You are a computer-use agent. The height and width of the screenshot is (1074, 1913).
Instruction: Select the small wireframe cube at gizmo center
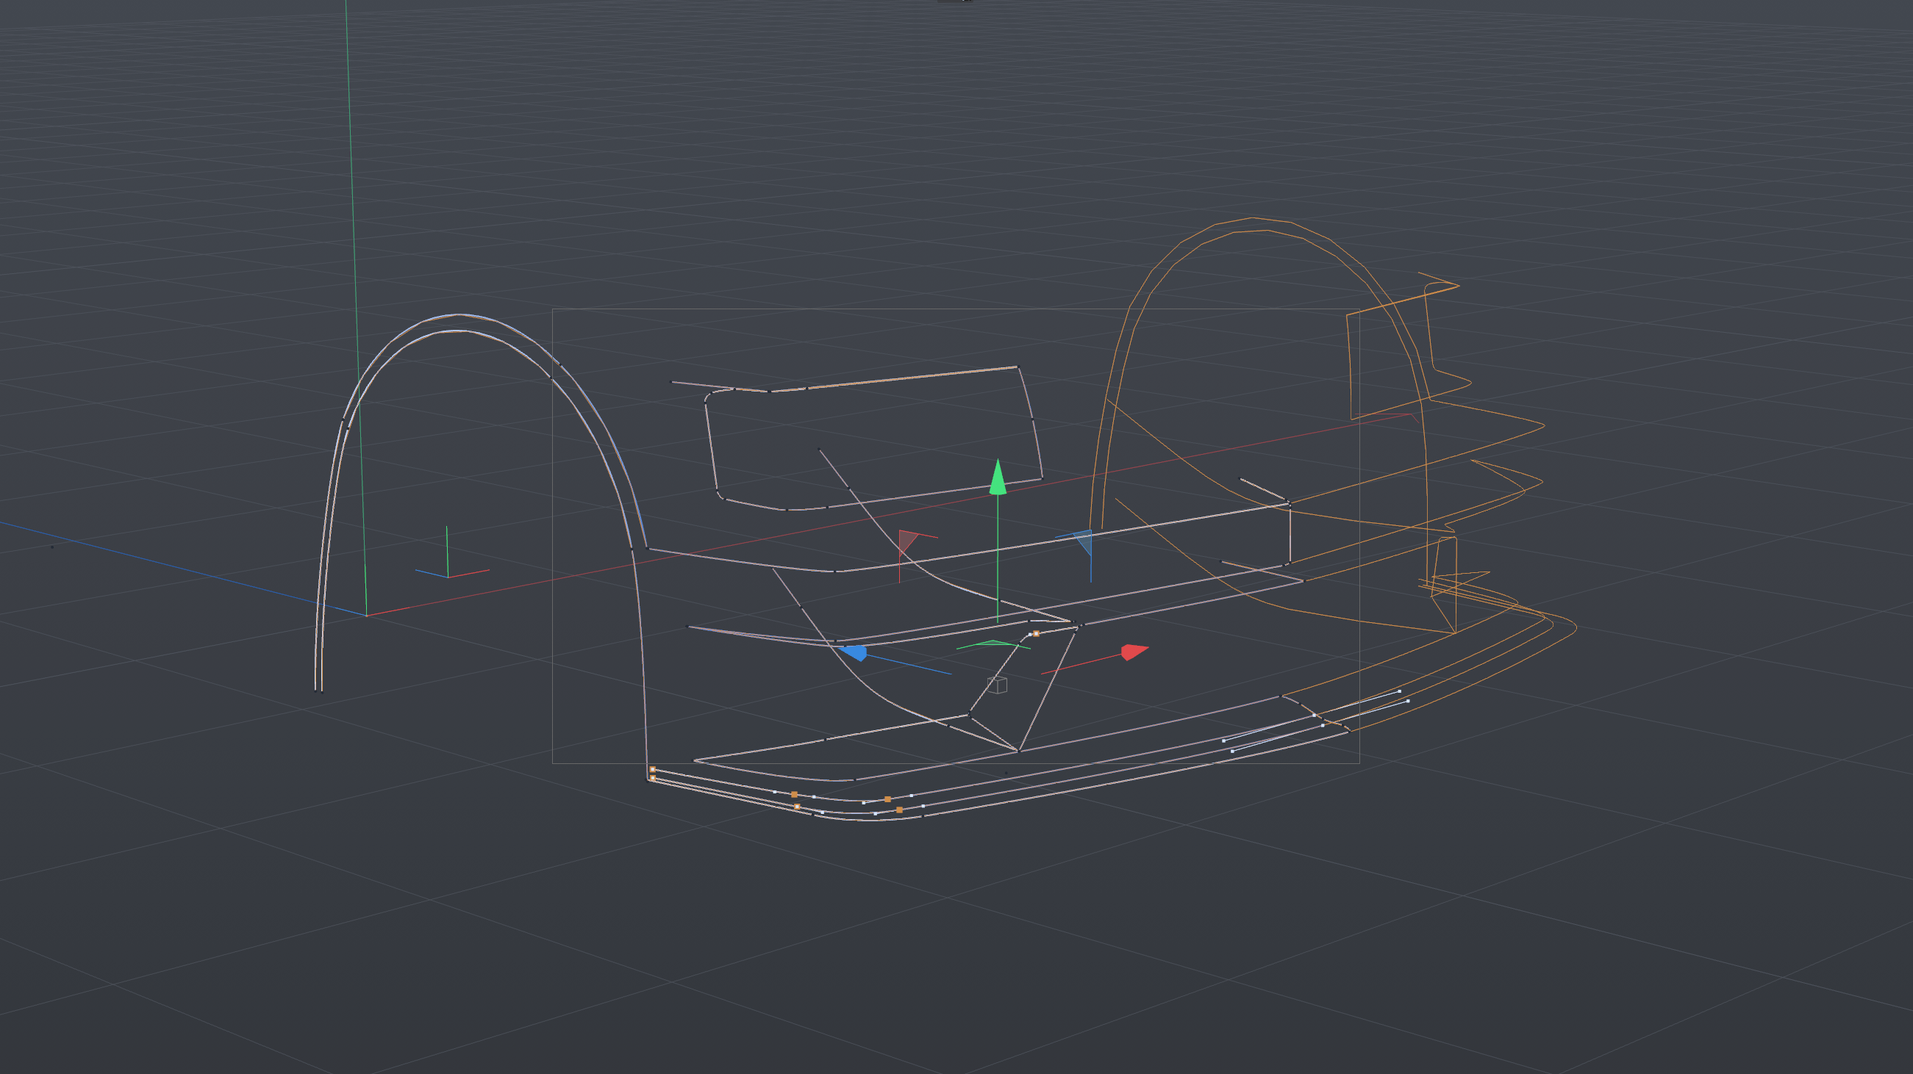click(998, 685)
